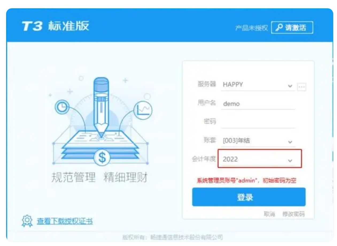Expand the 账套 dropdown arrow
The width and height of the screenshot is (337, 246).
click(290, 142)
